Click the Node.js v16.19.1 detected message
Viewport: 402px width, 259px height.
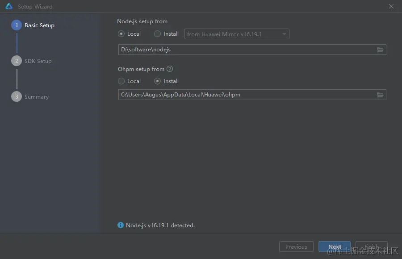(x=160, y=226)
